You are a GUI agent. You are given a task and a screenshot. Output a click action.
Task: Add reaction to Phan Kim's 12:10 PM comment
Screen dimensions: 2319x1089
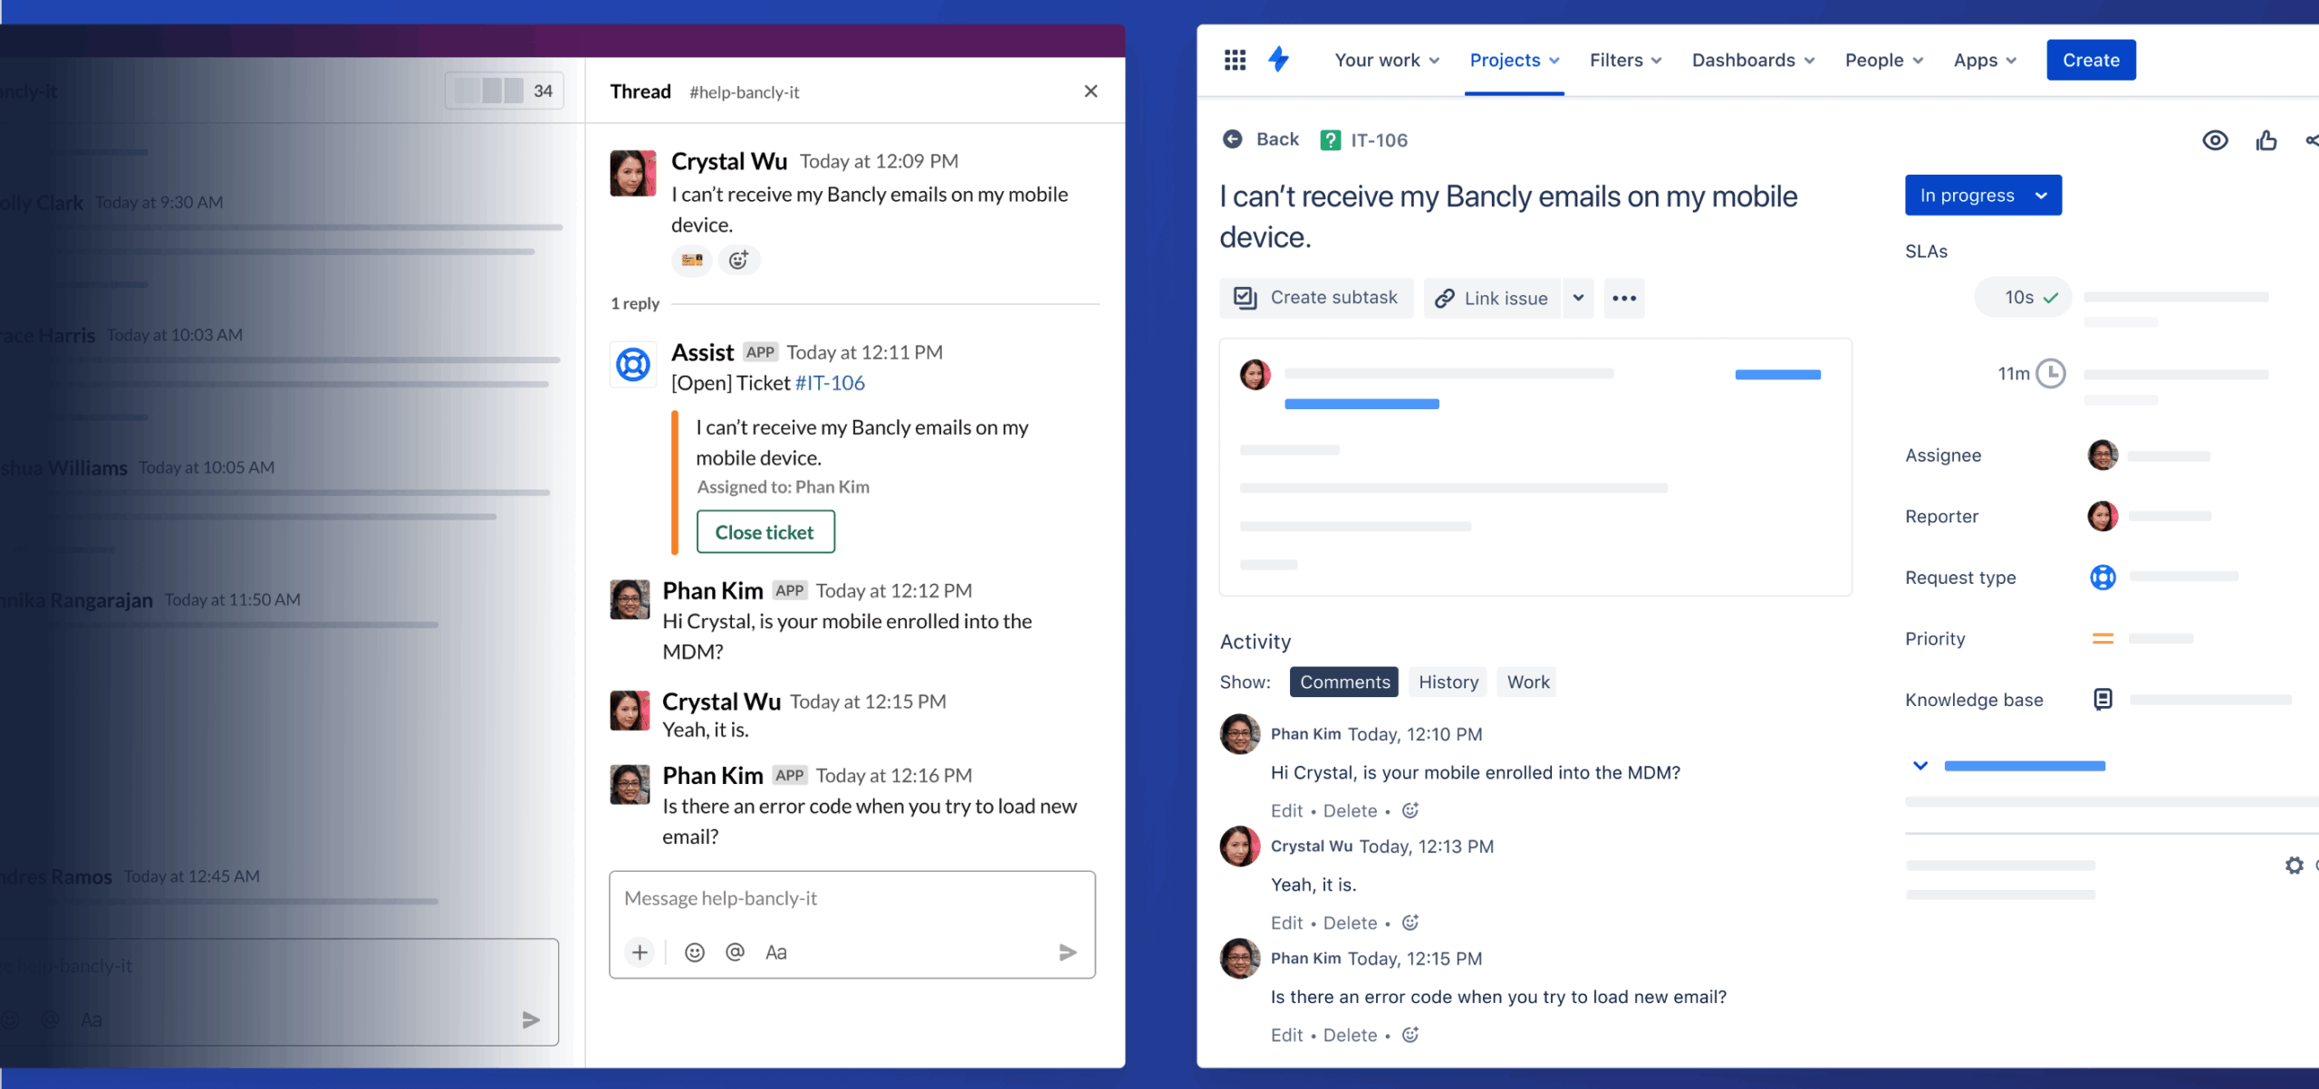pyautogui.click(x=1410, y=810)
